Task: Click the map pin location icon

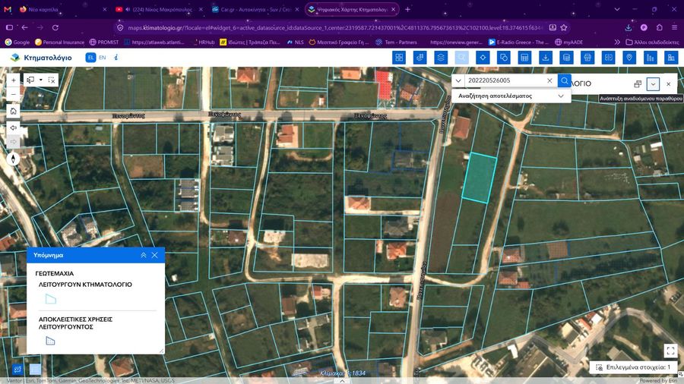Action: tap(629, 58)
